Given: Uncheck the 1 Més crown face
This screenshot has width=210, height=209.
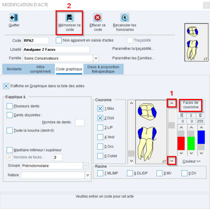Looking at the screenshot, I should 100,109.
